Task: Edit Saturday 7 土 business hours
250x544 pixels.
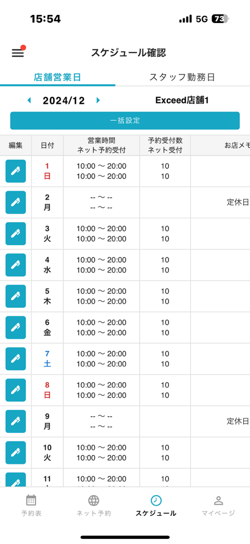Action: 15,359
